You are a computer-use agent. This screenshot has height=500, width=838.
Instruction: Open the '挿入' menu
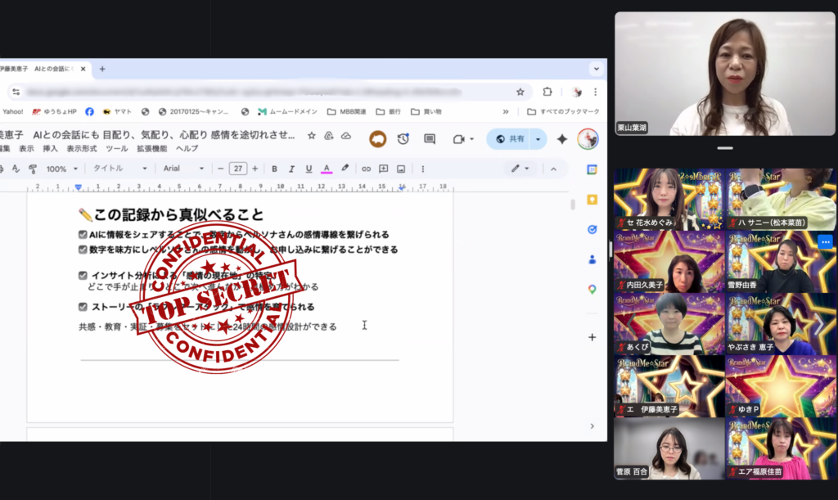(x=50, y=149)
